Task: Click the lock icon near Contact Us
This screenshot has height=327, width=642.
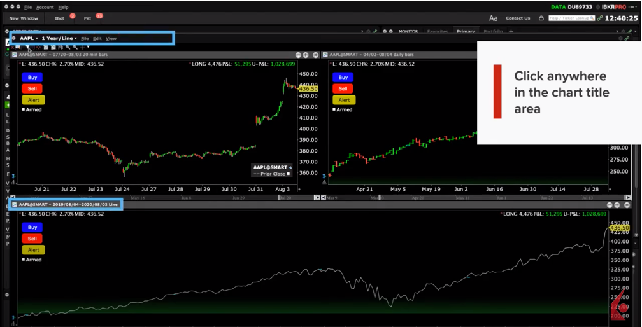Action: 541,18
